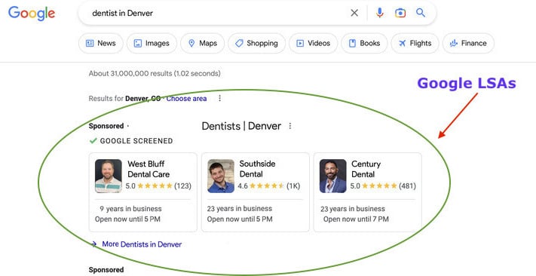Open Southside Dental profile photo
Screen dimensions: 536x276
point(221,176)
